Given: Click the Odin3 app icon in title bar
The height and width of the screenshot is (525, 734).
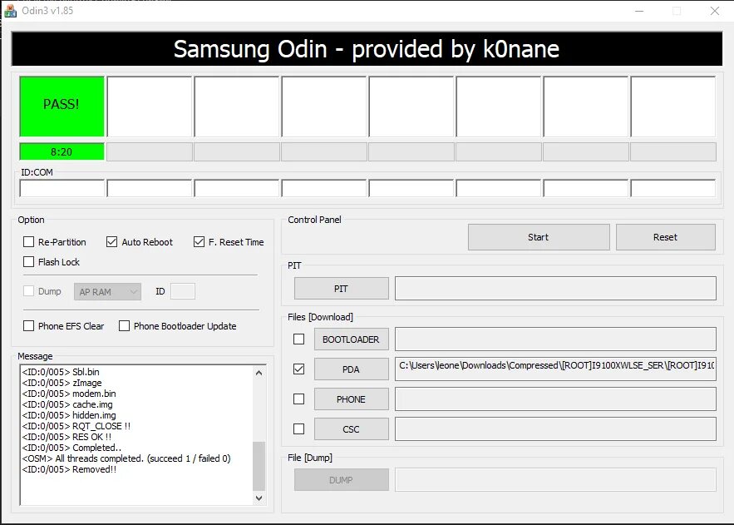Looking at the screenshot, I should 10,10.
